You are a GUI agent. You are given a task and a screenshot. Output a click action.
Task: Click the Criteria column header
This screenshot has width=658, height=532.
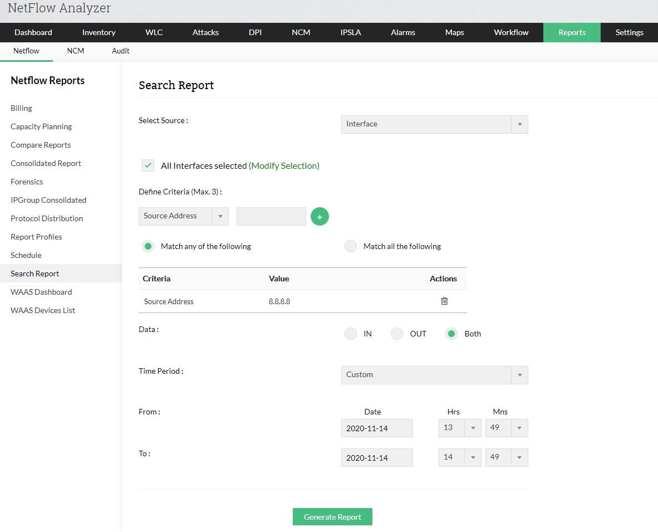[156, 279]
